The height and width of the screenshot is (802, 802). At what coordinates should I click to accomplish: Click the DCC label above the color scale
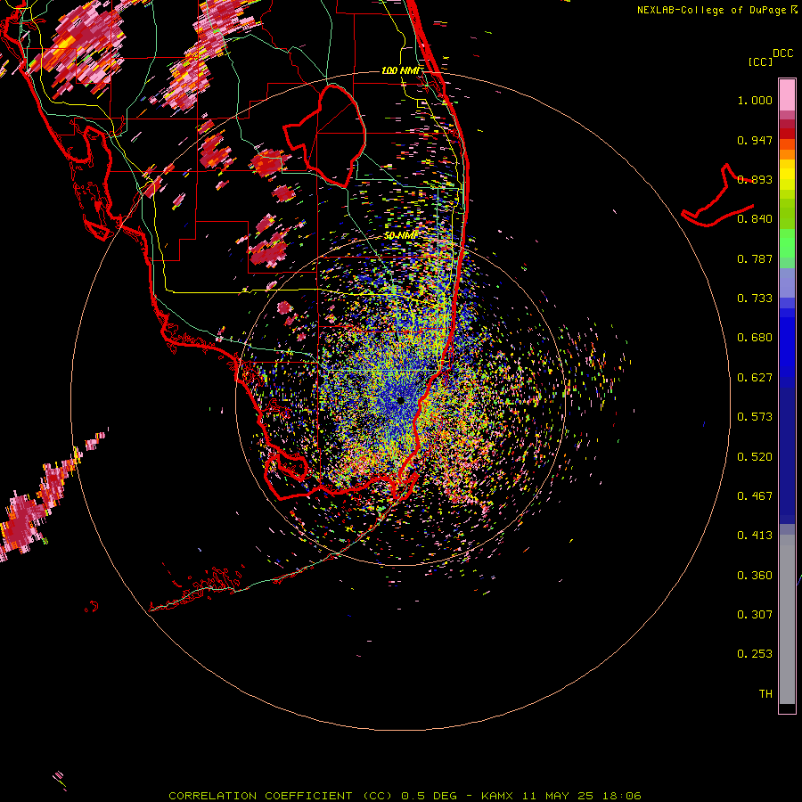[x=782, y=53]
